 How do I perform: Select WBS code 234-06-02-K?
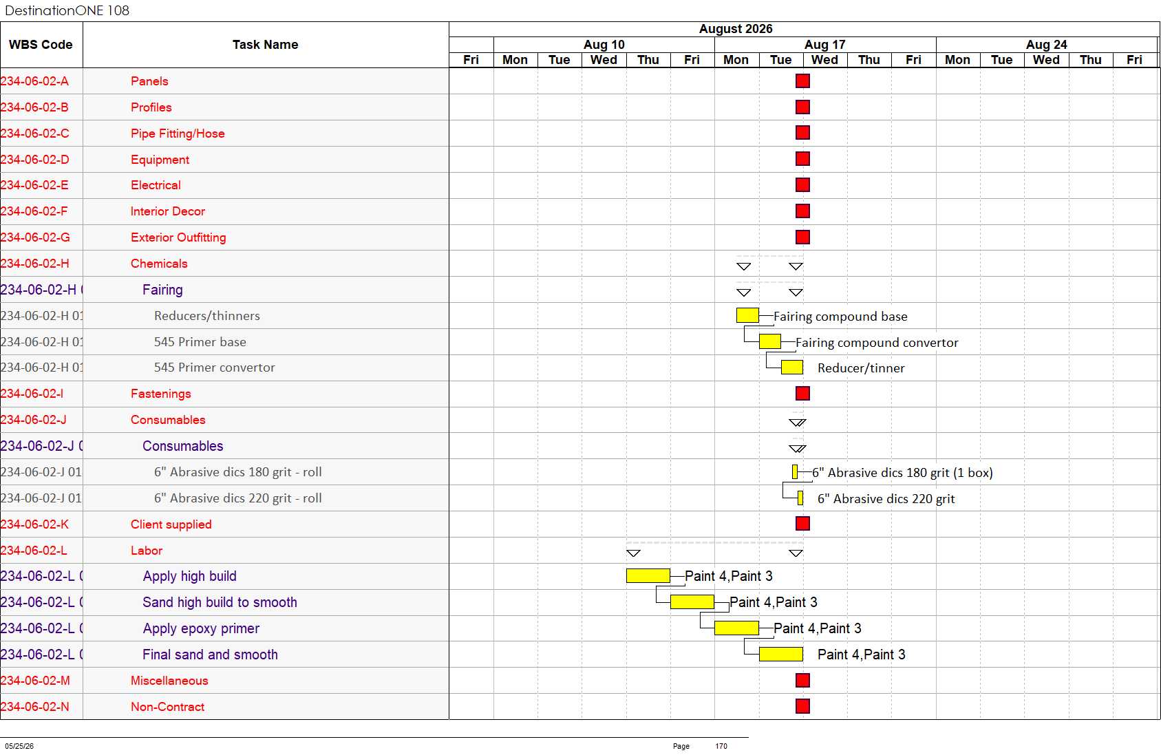click(34, 524)
